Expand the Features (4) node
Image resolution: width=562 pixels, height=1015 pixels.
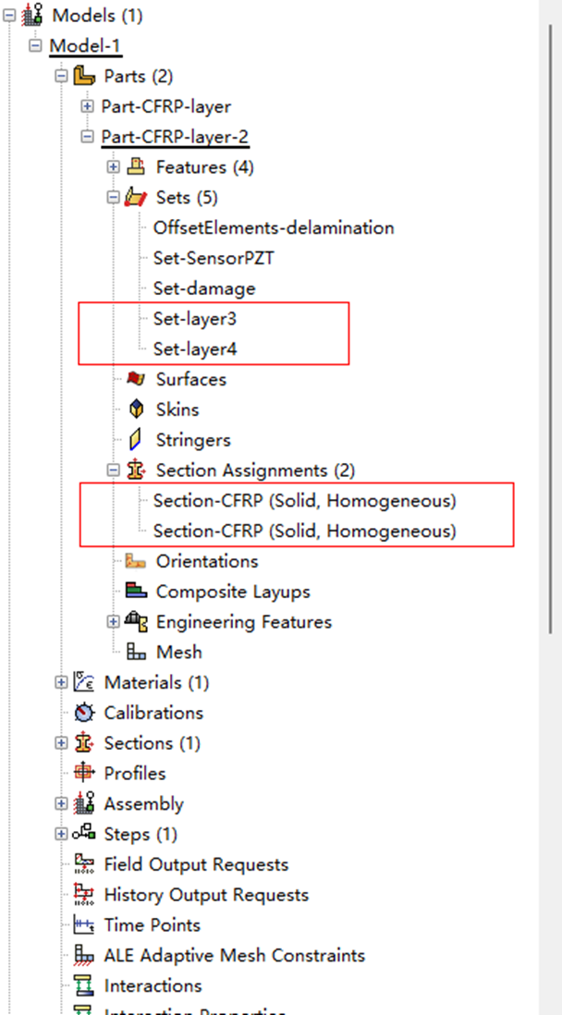pyautogui.click(x=114, y=167)
